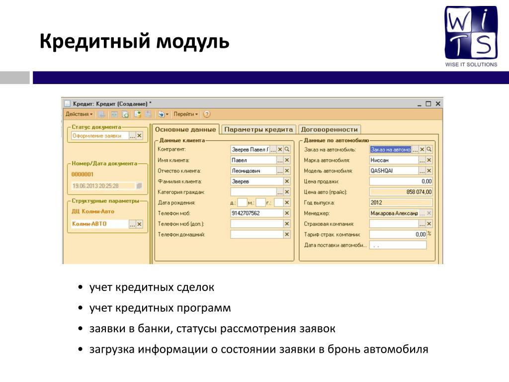Click the greyed clipboard toolbar icon
This screenshot has width=509, height=382.
[x=148, y=114]
